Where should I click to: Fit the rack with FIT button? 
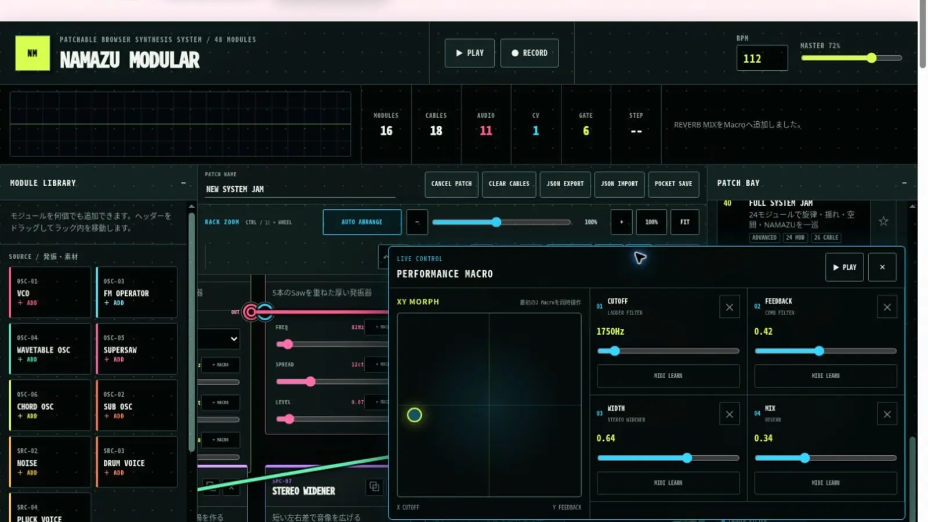point(685,222)
